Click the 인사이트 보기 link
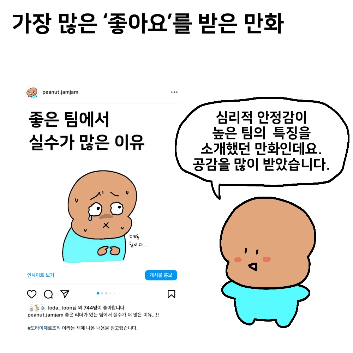Viewport: 353px width, 353px height. [x=41, y=275]
